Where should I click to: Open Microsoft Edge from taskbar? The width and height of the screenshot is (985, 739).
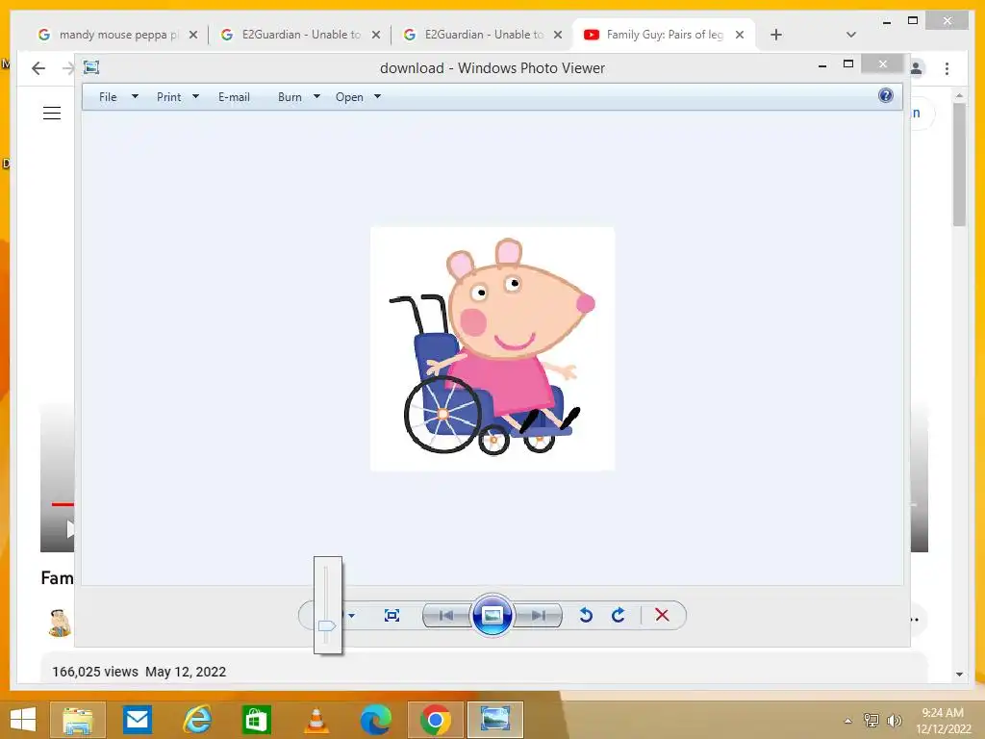point(376,720)
